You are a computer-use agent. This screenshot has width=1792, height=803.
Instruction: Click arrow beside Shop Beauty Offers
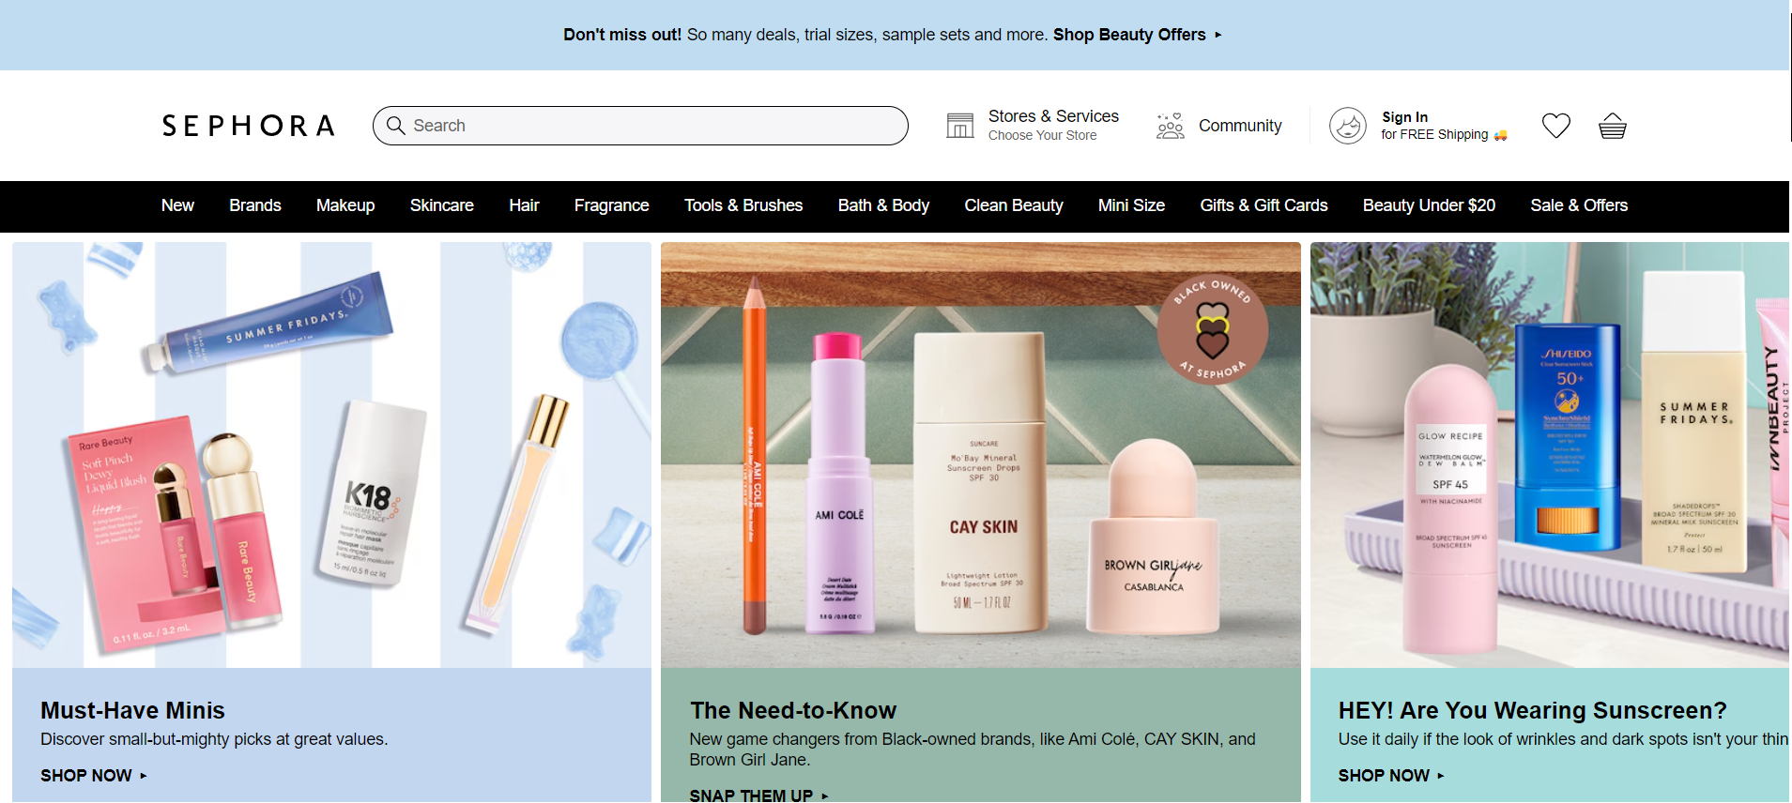coord(1218,35)
